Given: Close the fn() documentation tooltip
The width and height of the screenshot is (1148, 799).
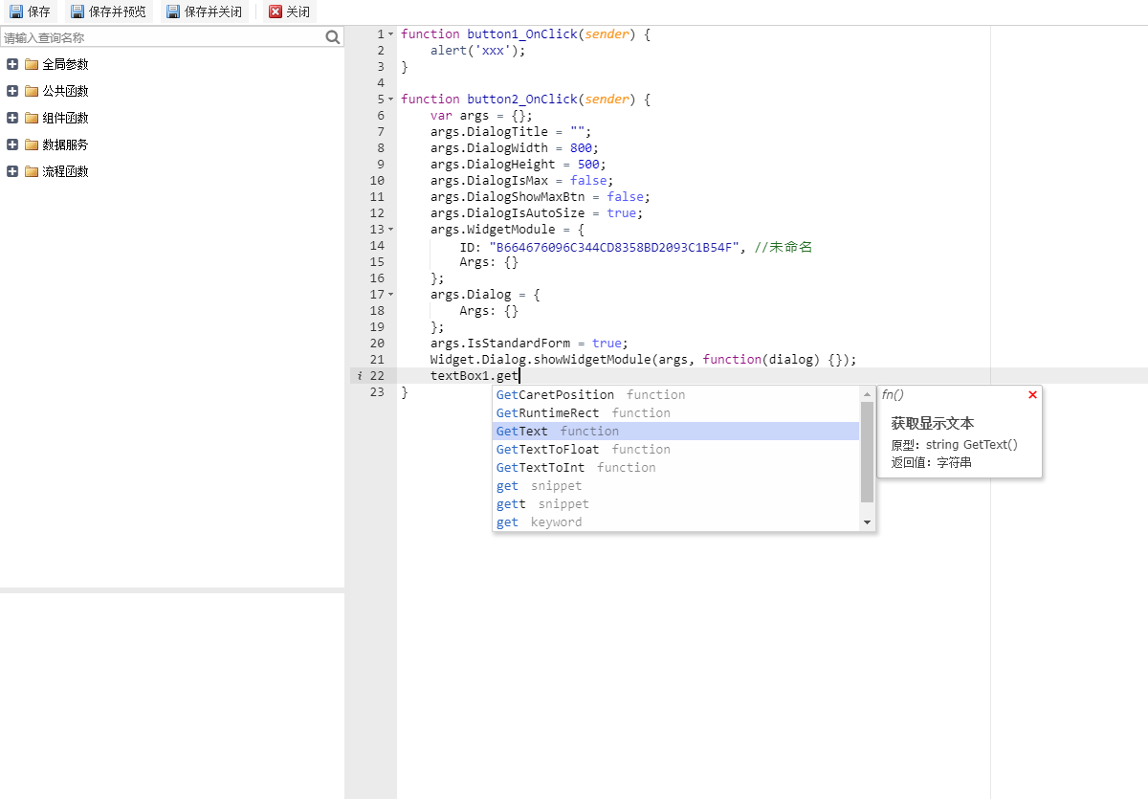Looking at the screenshot, I should 1032,394.
